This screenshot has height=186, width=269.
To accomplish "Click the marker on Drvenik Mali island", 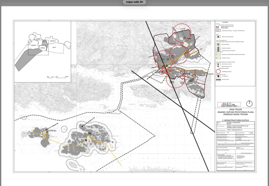I will (47, 132).
